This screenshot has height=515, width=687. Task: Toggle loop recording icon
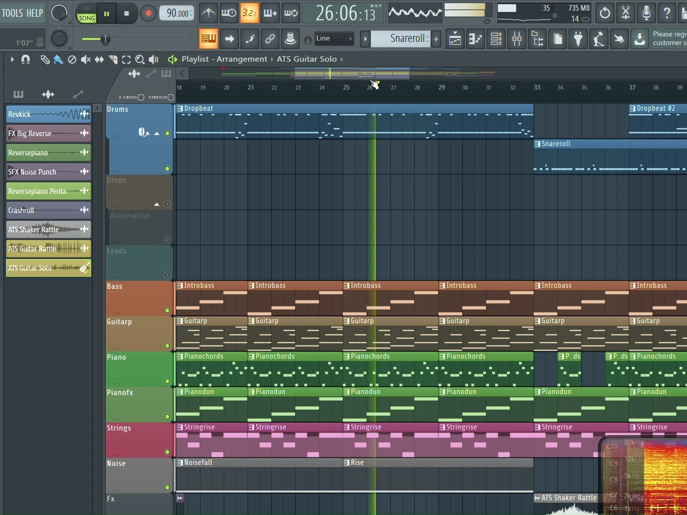[x=291, y=13]
